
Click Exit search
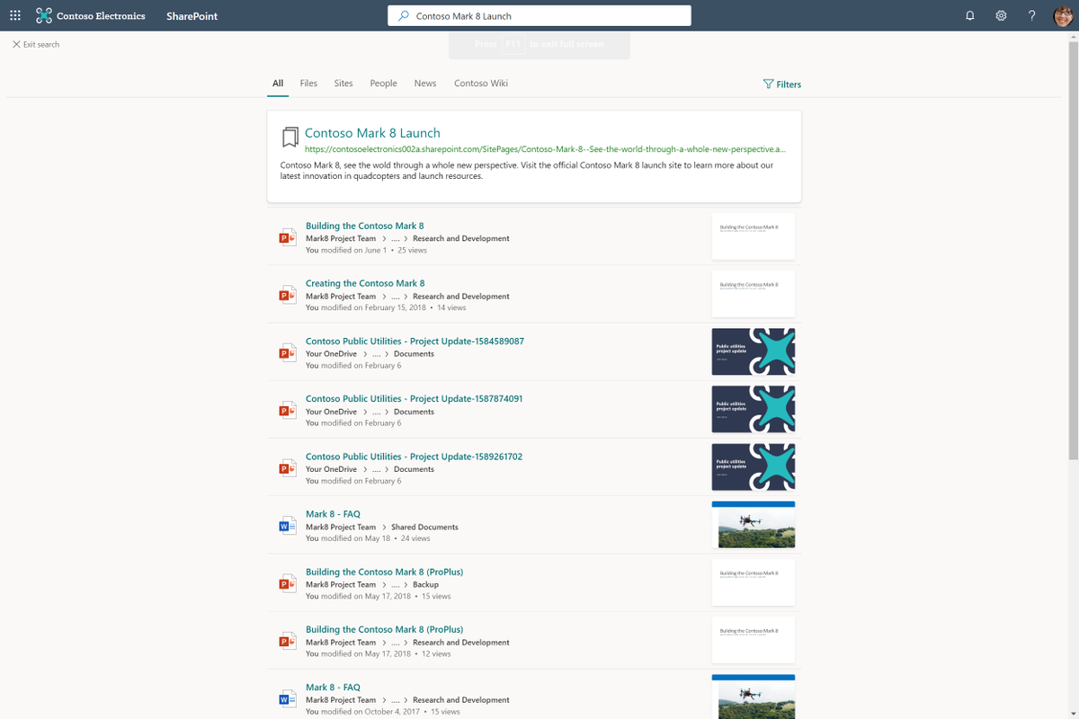(x=35, y=43)
